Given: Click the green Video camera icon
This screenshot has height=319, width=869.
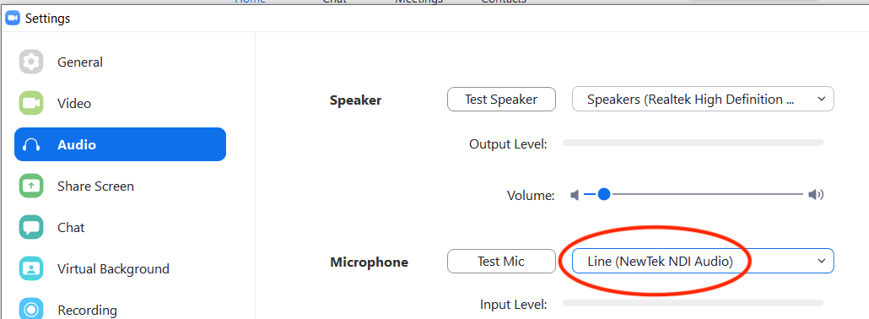Looking at the screenshot, I should click(31, 103).
